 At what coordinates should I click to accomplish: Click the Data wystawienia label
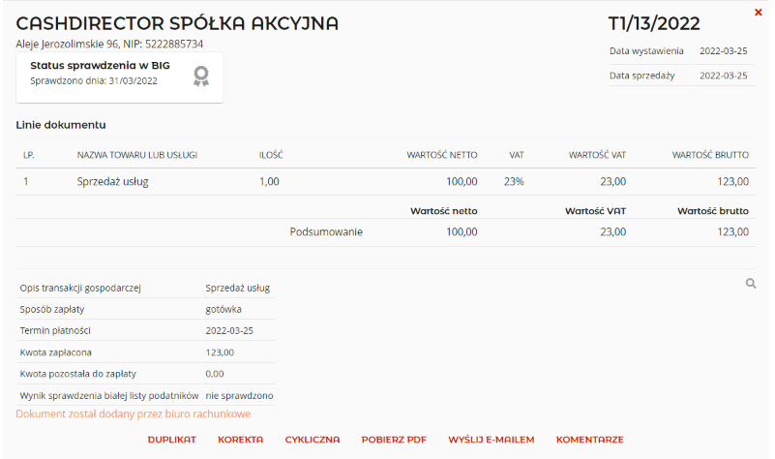pos(646,51)
